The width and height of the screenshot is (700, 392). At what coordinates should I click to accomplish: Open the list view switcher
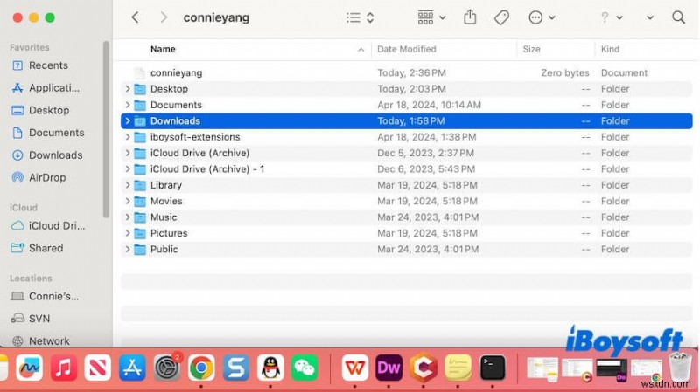(x=360, y=17)
